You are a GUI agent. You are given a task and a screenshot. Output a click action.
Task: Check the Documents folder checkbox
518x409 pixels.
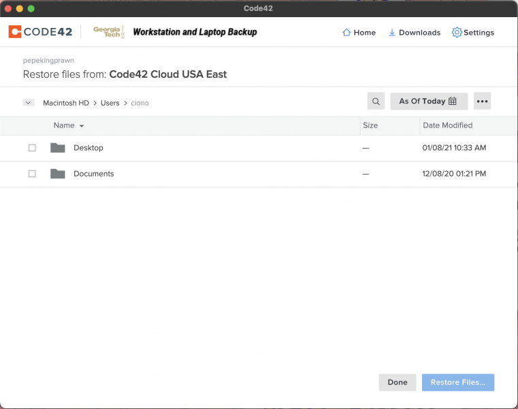[32, 174]
